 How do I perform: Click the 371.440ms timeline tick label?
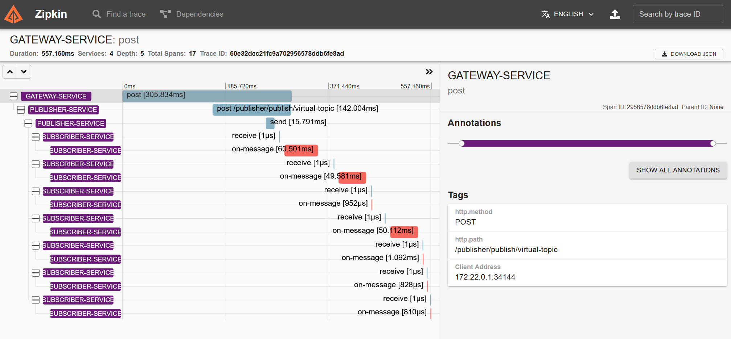click(x=345, y=86)
